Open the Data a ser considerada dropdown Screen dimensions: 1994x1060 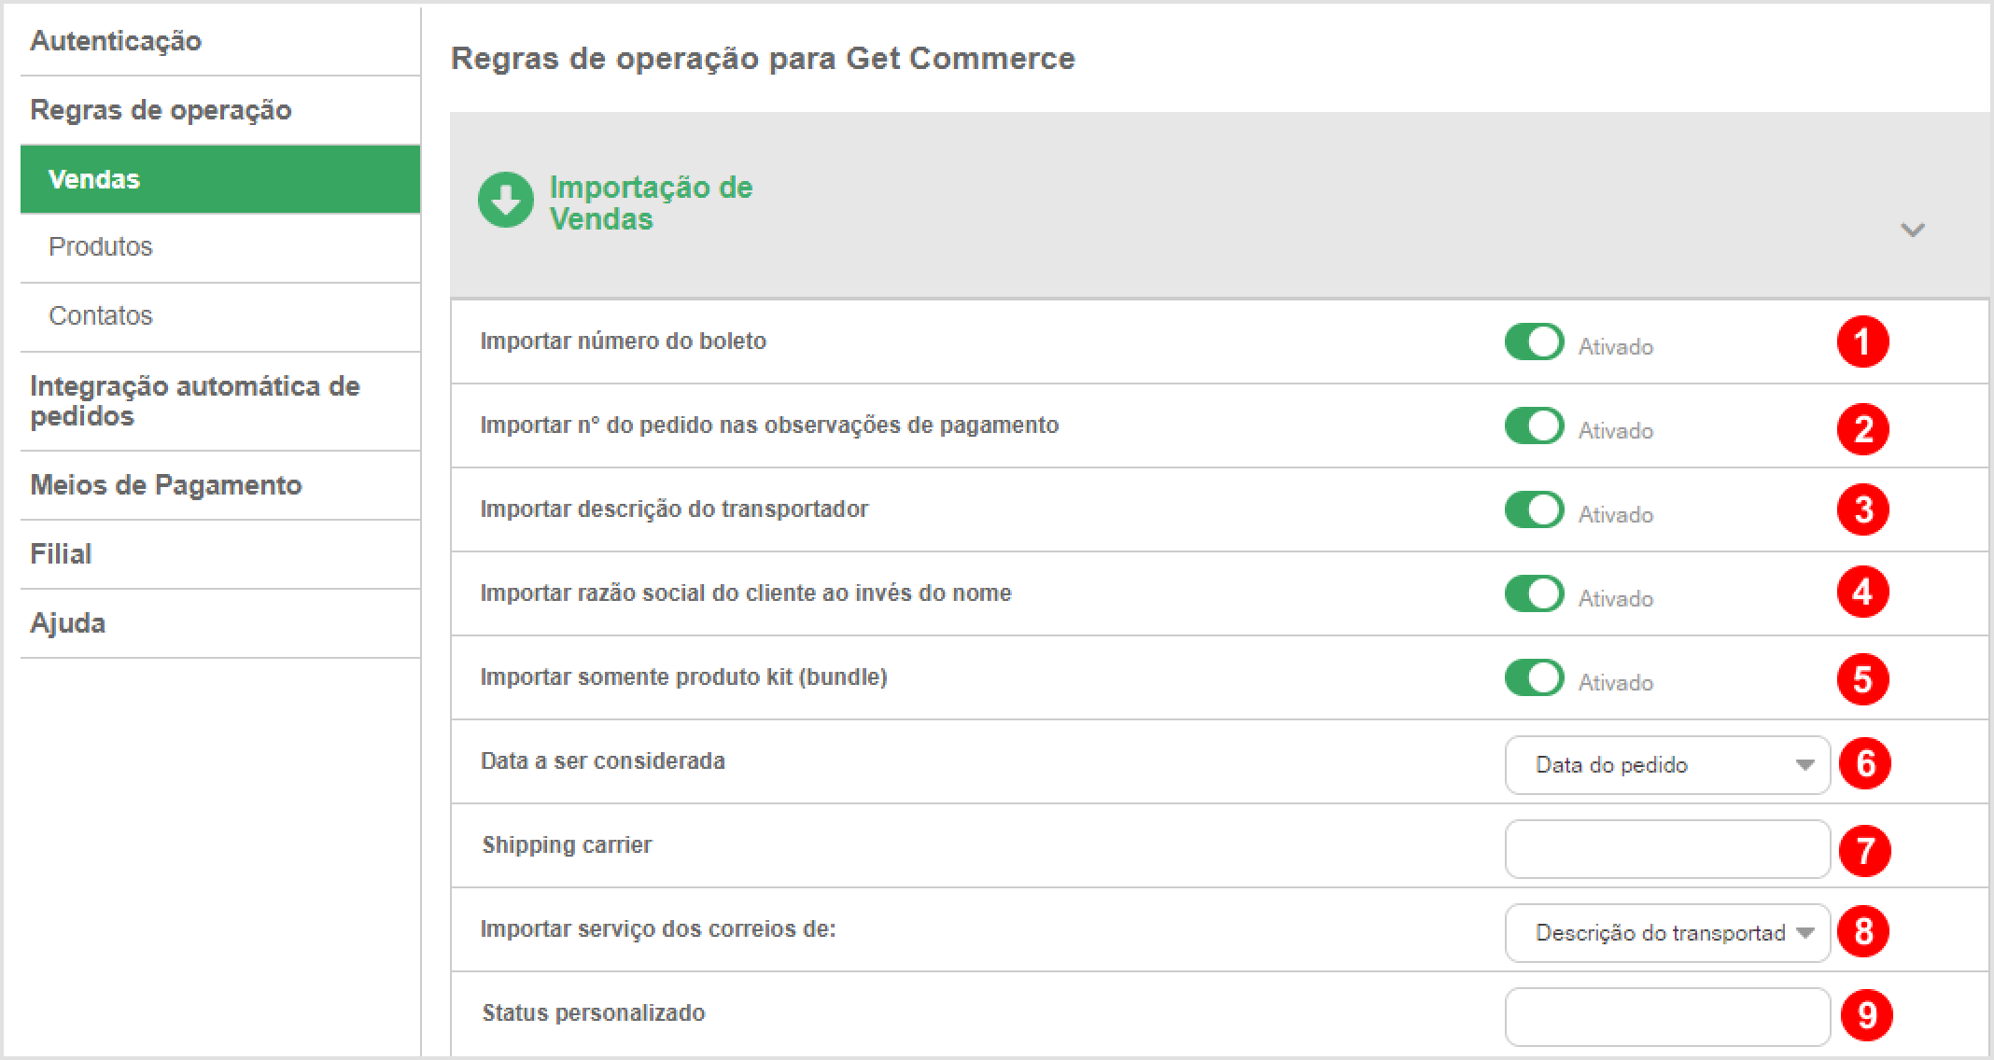pos(1667,765)
